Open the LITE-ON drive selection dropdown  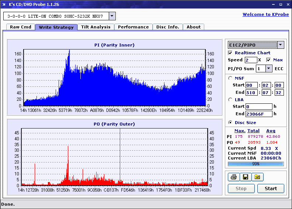point(112,16)
